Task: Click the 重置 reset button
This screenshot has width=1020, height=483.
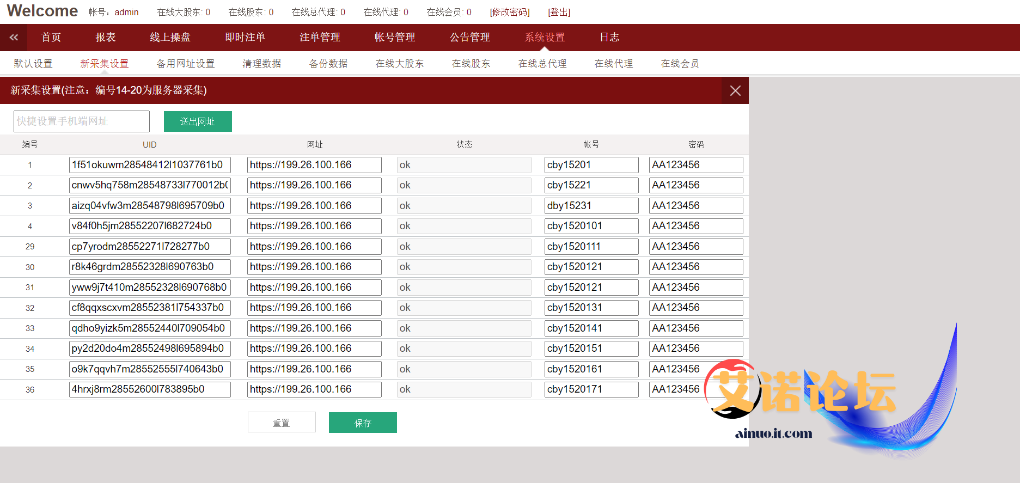Action: [x=282, y=423]
